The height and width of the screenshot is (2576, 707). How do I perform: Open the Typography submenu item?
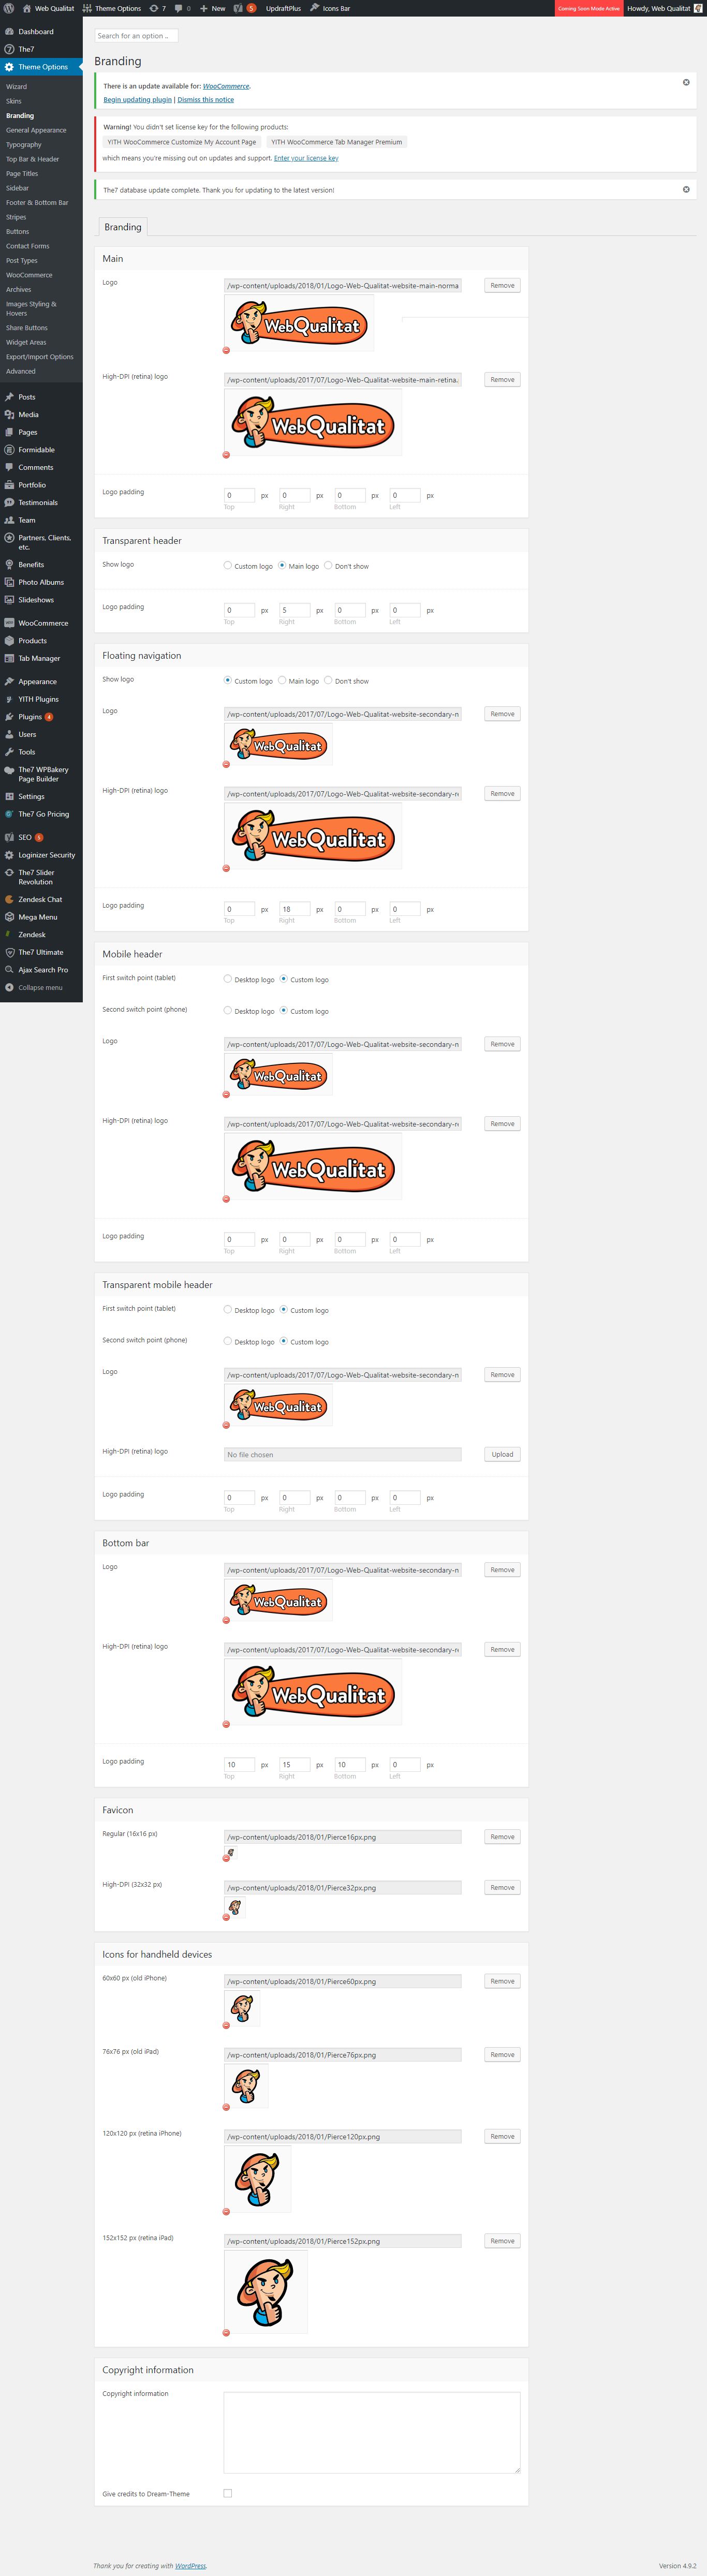pyautogui.click(x=24, y=145)
